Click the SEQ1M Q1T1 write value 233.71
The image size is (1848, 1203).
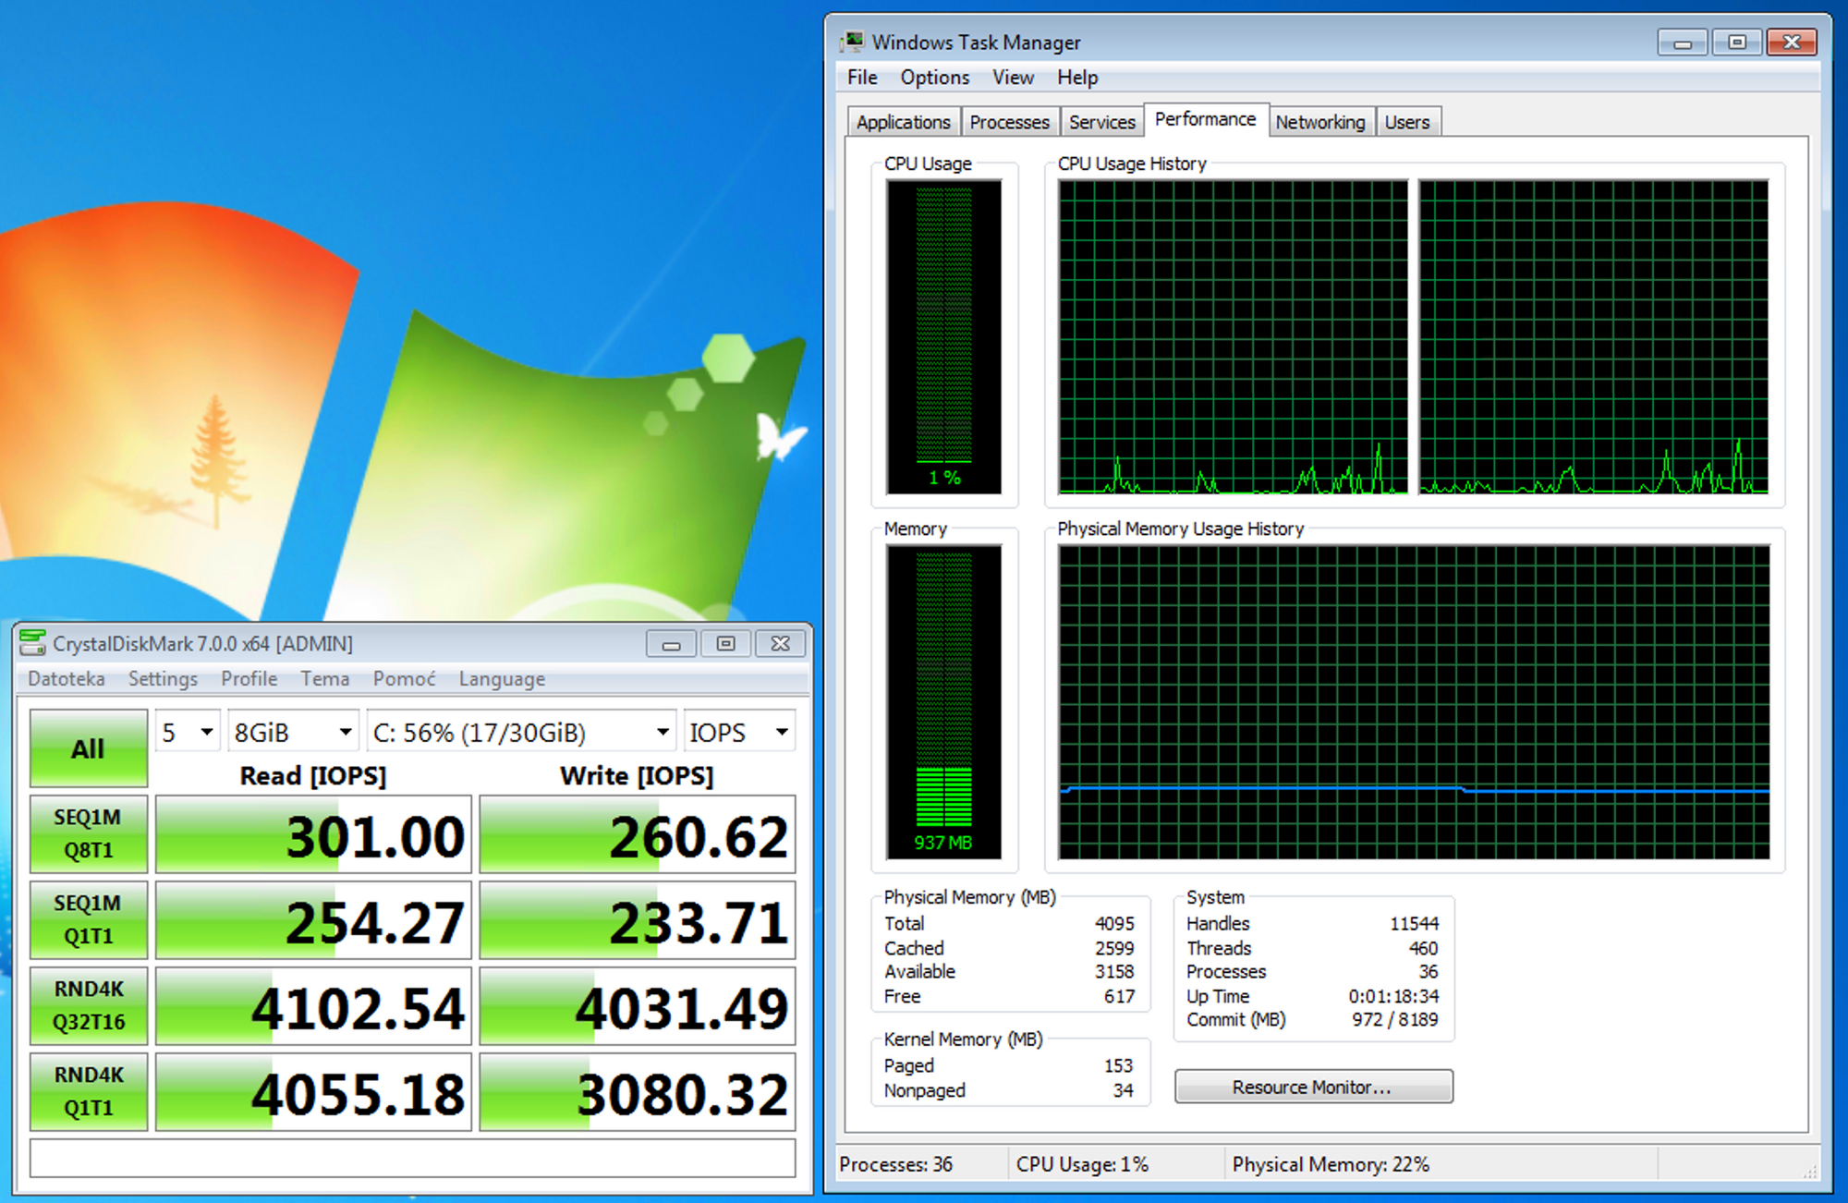(638, 920)
